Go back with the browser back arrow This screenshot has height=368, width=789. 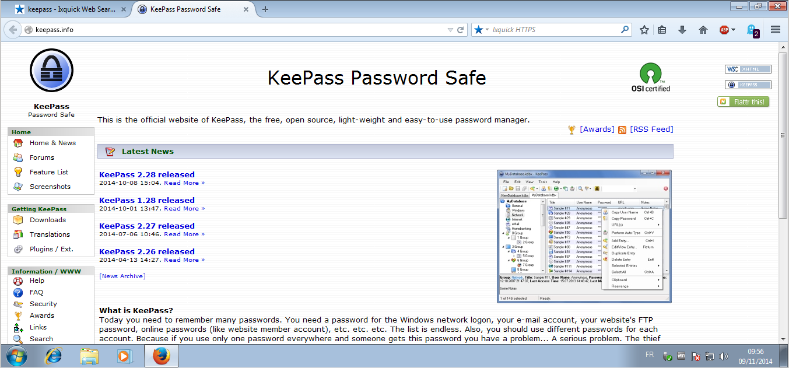click(x=13, y=30)
